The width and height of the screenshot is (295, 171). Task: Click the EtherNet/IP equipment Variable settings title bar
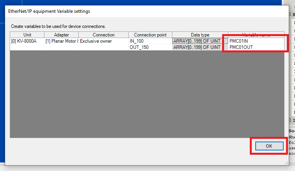pyautogui.click(x=117, y=11)
